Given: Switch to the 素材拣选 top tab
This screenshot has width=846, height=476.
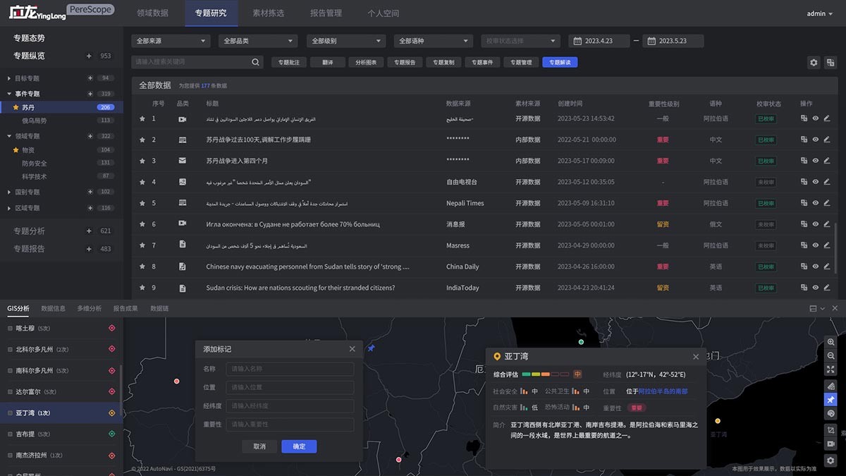Looking at the screenshot, I should tap(269, 13).
